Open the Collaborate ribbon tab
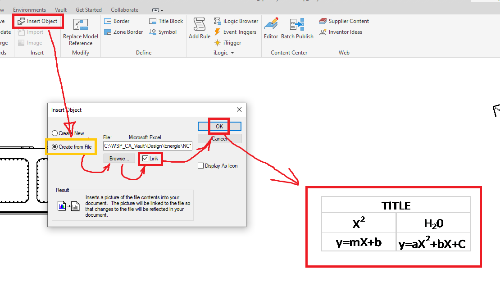The image size is (500, 287). [x=124, y=9]
